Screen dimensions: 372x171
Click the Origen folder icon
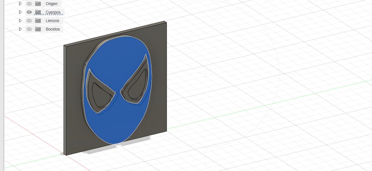pos(38,4)
